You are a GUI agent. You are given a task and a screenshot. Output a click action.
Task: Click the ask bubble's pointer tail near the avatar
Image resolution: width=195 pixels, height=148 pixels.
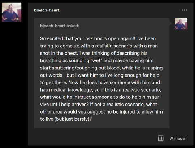pyautogui.click(x=170, y=23)
